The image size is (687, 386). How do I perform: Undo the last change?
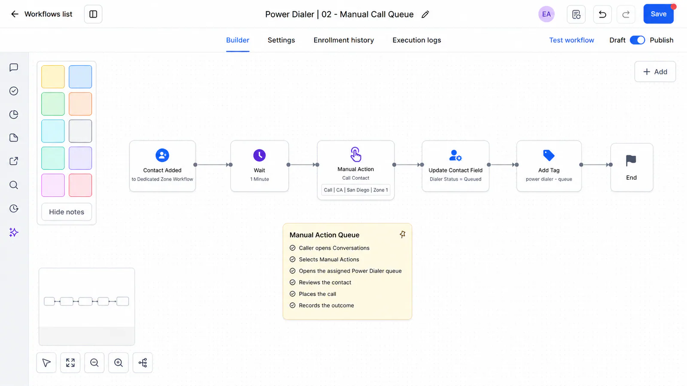pyautogui.click(x=602, y=14)
